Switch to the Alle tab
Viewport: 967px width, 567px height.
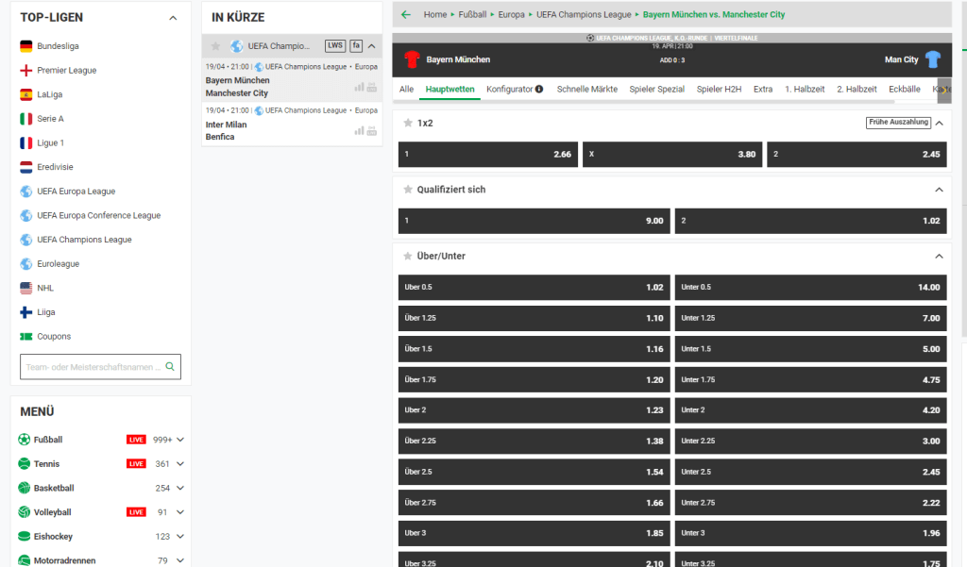(406, 89)
